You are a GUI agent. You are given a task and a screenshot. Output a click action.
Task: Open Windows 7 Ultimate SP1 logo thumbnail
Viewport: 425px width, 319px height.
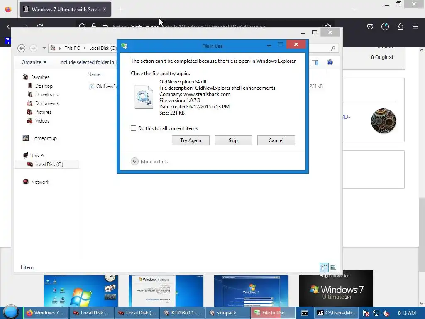tap(336, 288)
